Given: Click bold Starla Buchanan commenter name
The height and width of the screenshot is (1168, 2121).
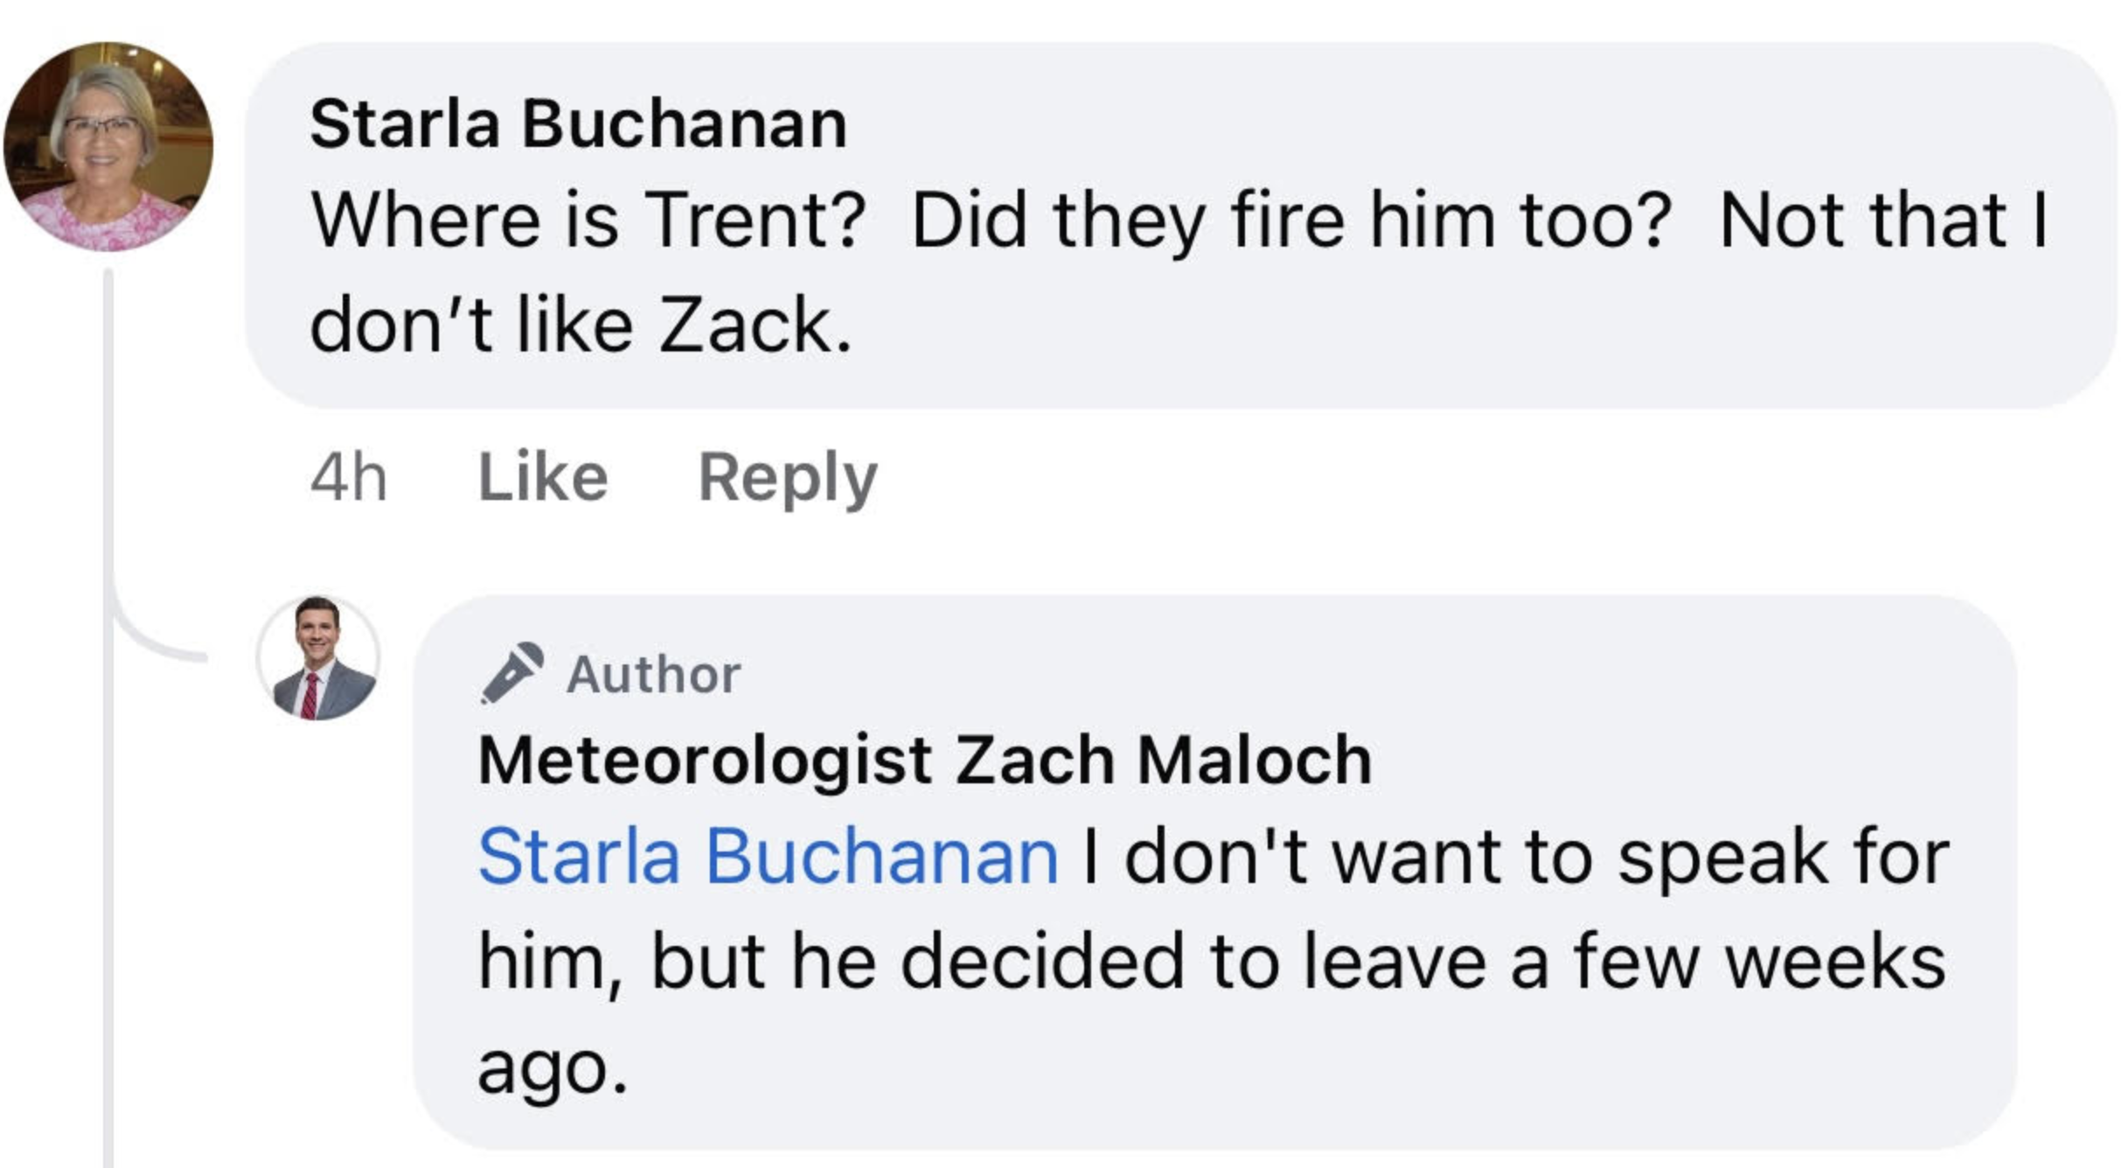Looking at the screenshot, I should coord(578,123).
